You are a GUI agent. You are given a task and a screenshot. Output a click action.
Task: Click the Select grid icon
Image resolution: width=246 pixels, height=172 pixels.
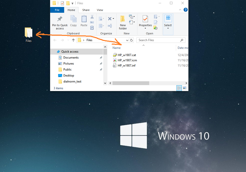coord(168,18)
